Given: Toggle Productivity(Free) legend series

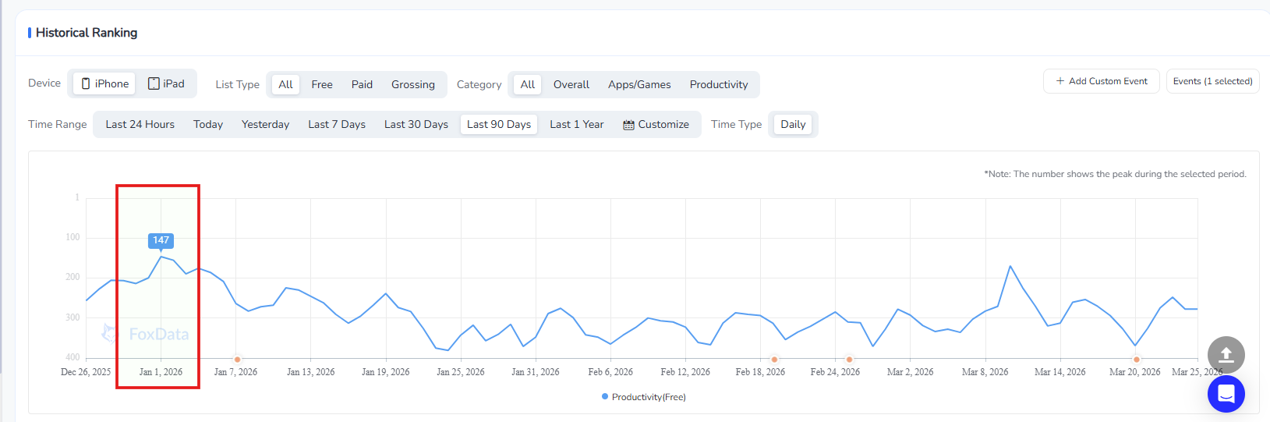Looking at the screenshot, I should click(643, 397).
